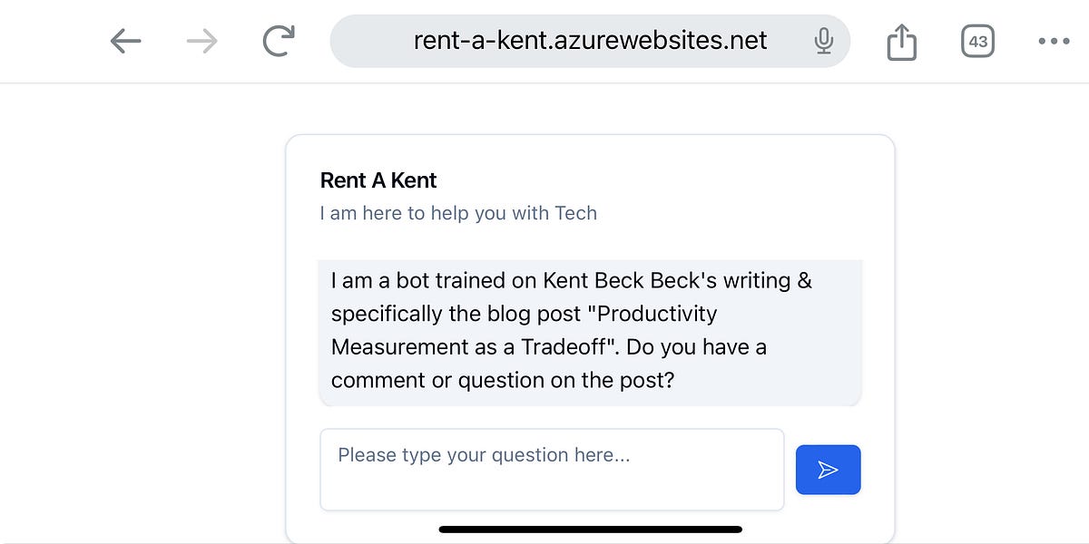Open the tab switcher showing 43 tabs
Image resolution: width=1089 pixels, height=544 pixels.
(x=977, y=40)
